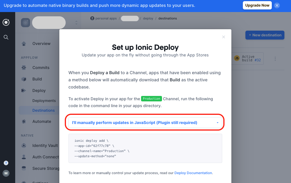Screen dimensions: 291x183
Task: Click the Deploy play arrow icon
Action: 24,90
